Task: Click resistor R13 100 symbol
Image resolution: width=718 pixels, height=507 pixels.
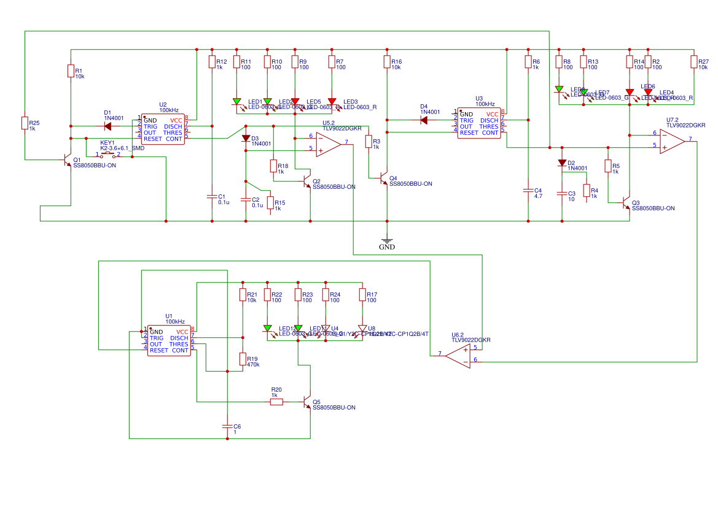Action: (584, 62)
